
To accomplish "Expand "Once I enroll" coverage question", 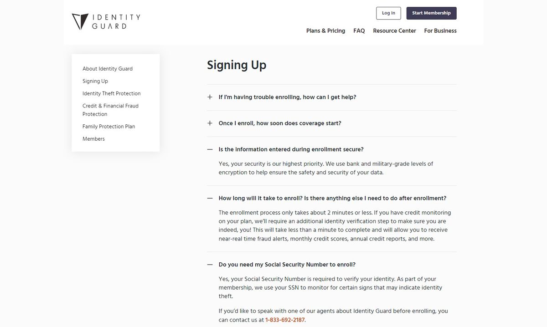I will click(279, 123).
